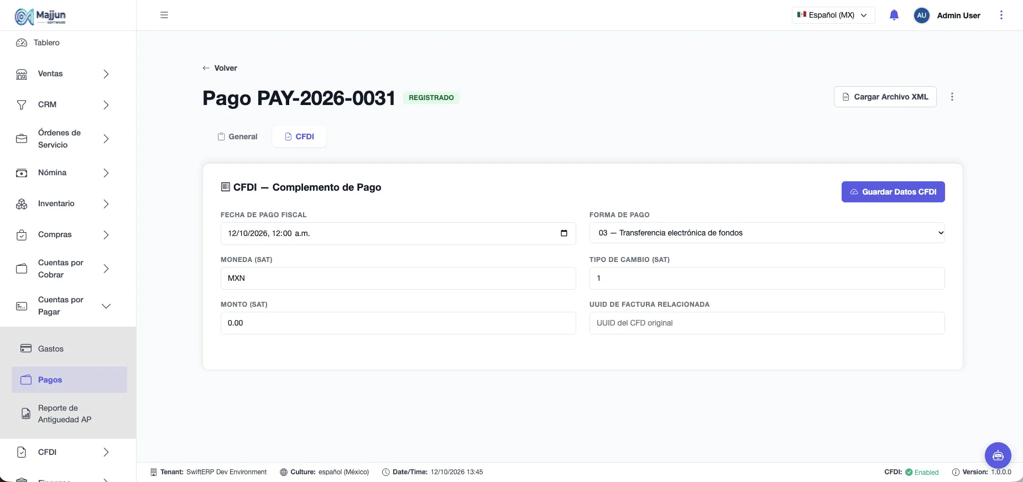This screenshot has width=1023, height=482.
Task: Open calendar picker in Fecha de Pago Fiscal
Action: pyautogui.click(x=563, y=233)
